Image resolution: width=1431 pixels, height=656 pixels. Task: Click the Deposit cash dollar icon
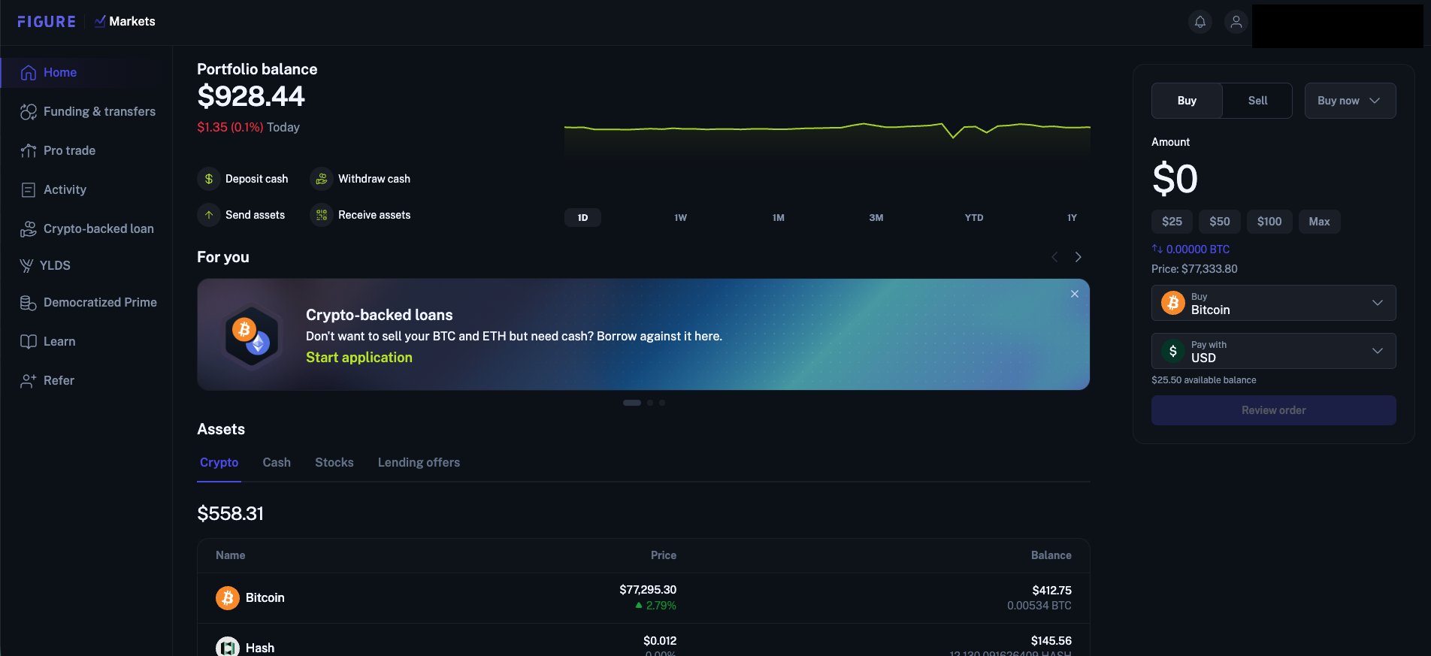209,179
